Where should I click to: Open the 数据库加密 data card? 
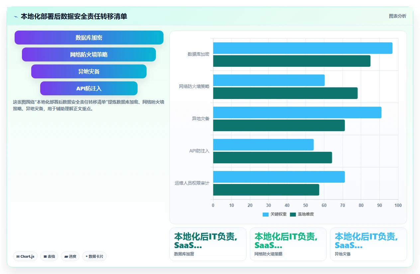208,244
